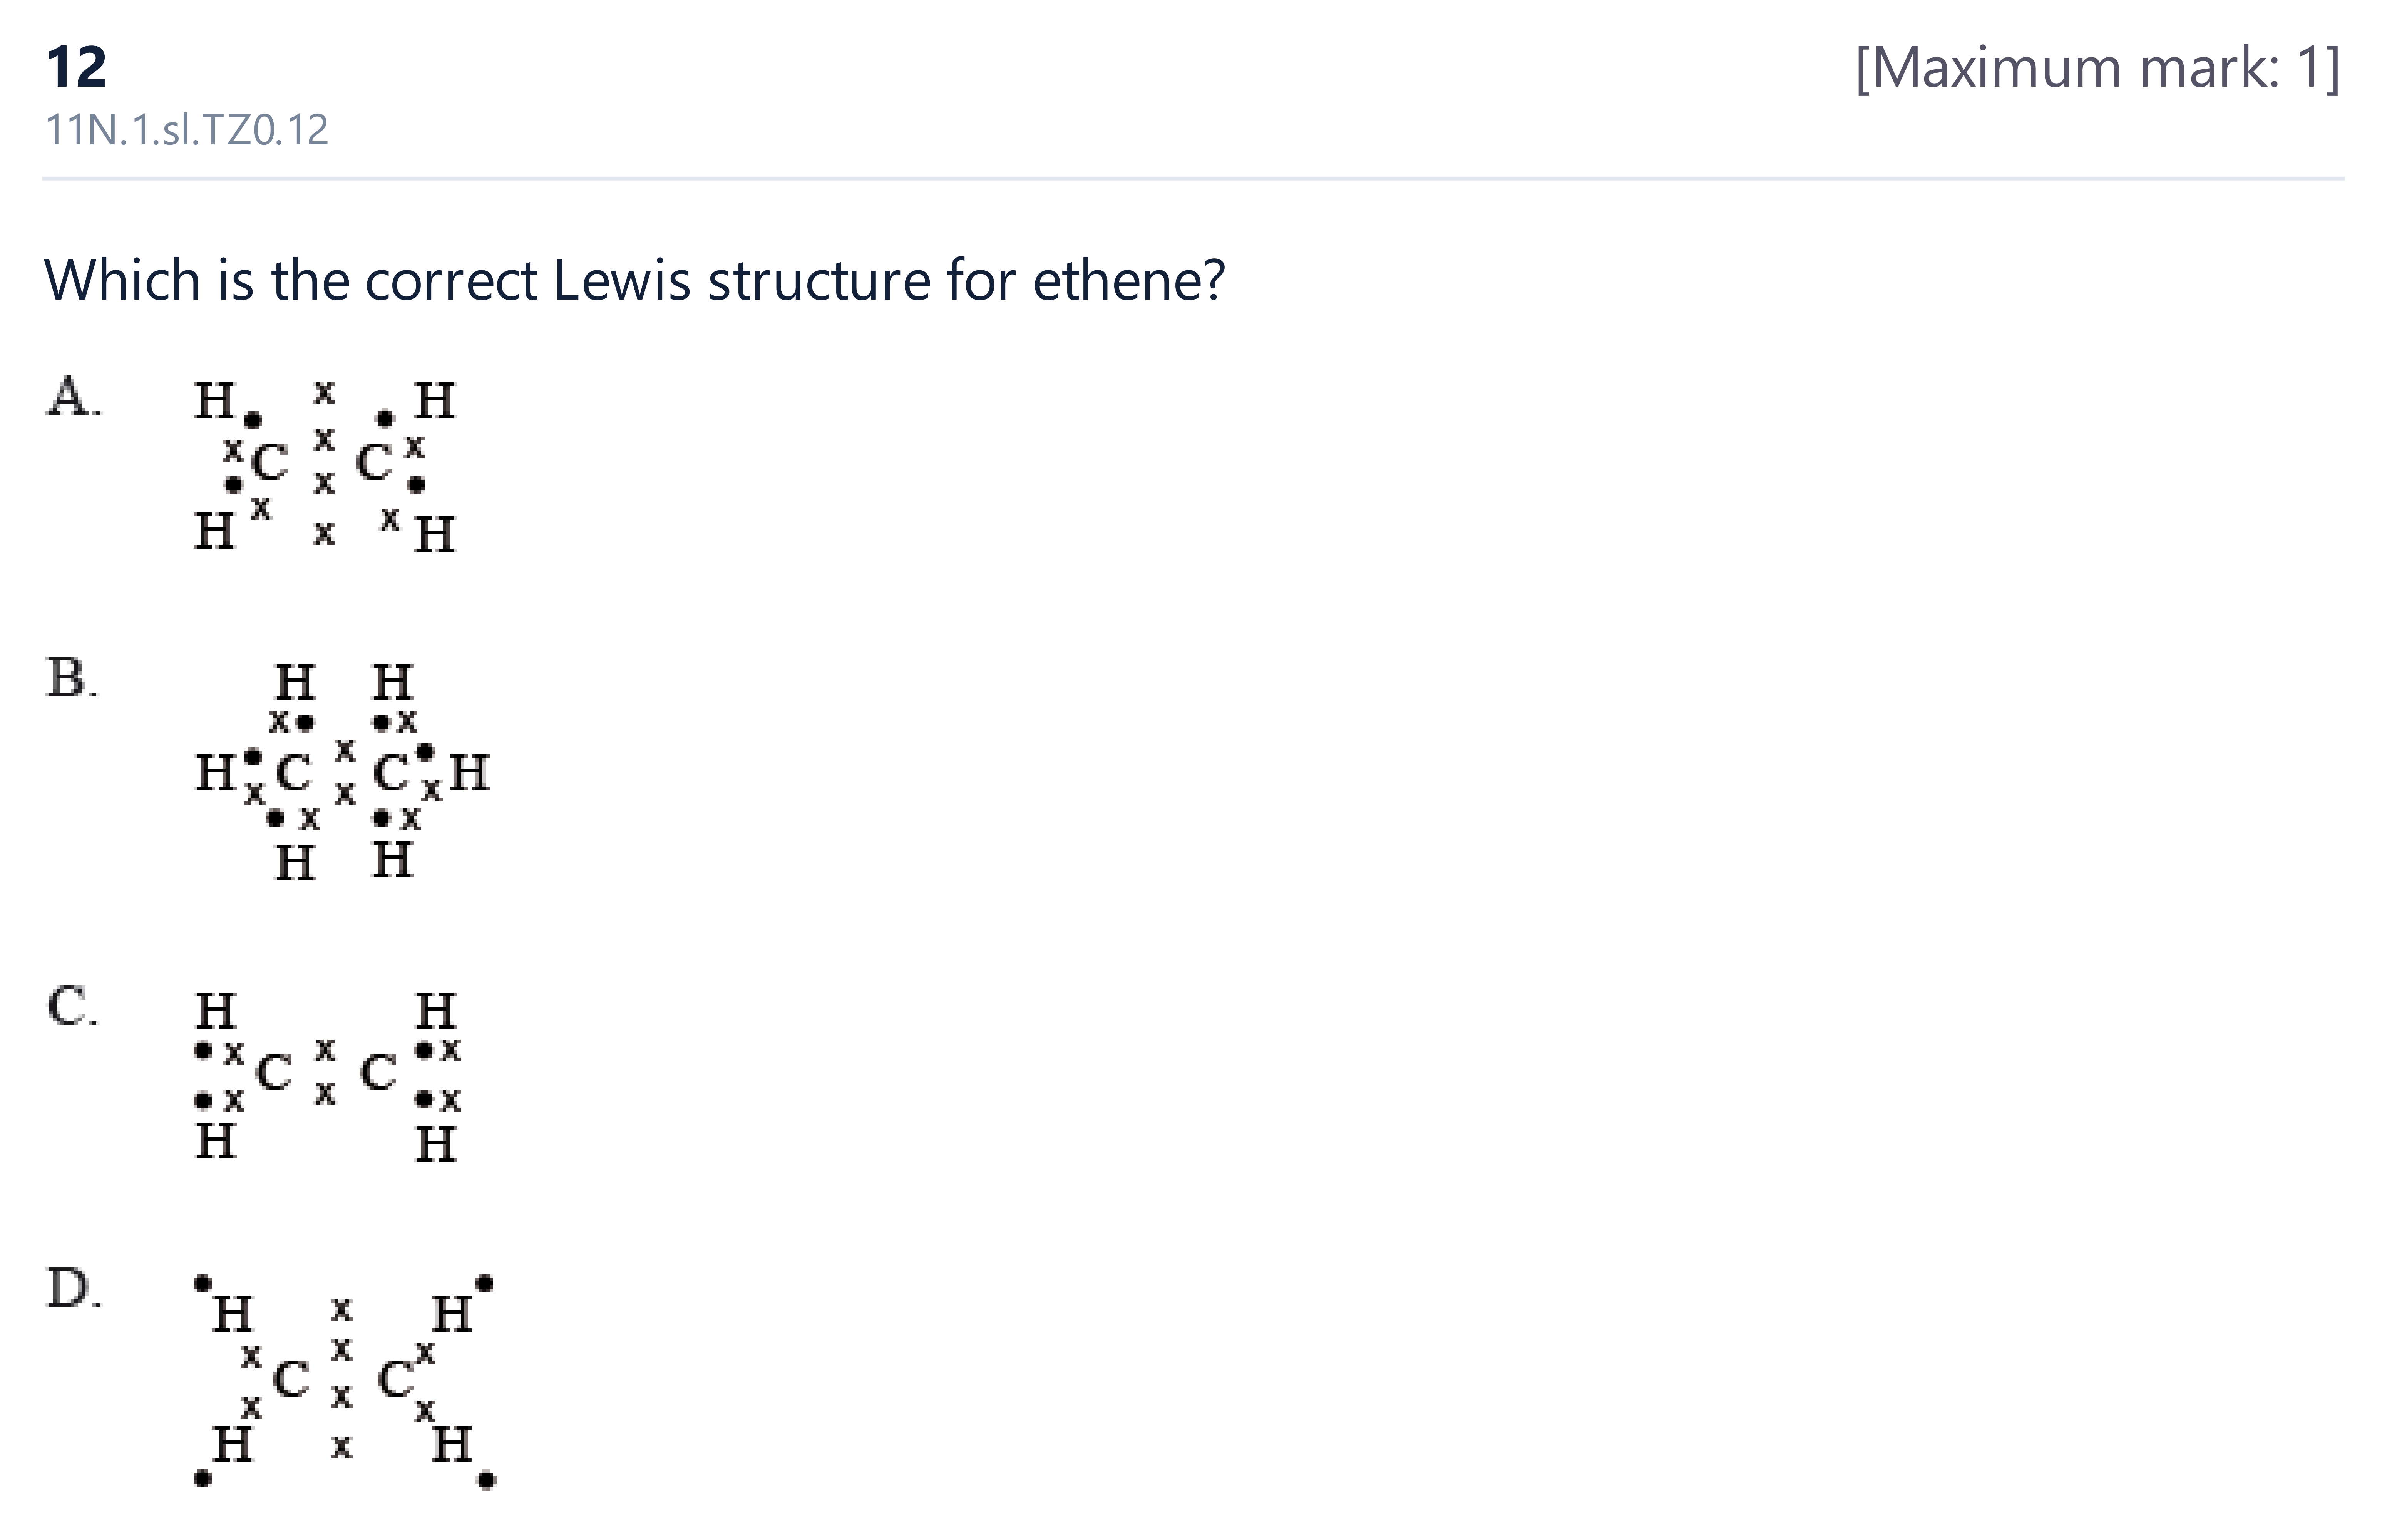The image size is (2387, 1540).
Task: Click the right carbon atom in option C
Action: tap(378, 1073)
